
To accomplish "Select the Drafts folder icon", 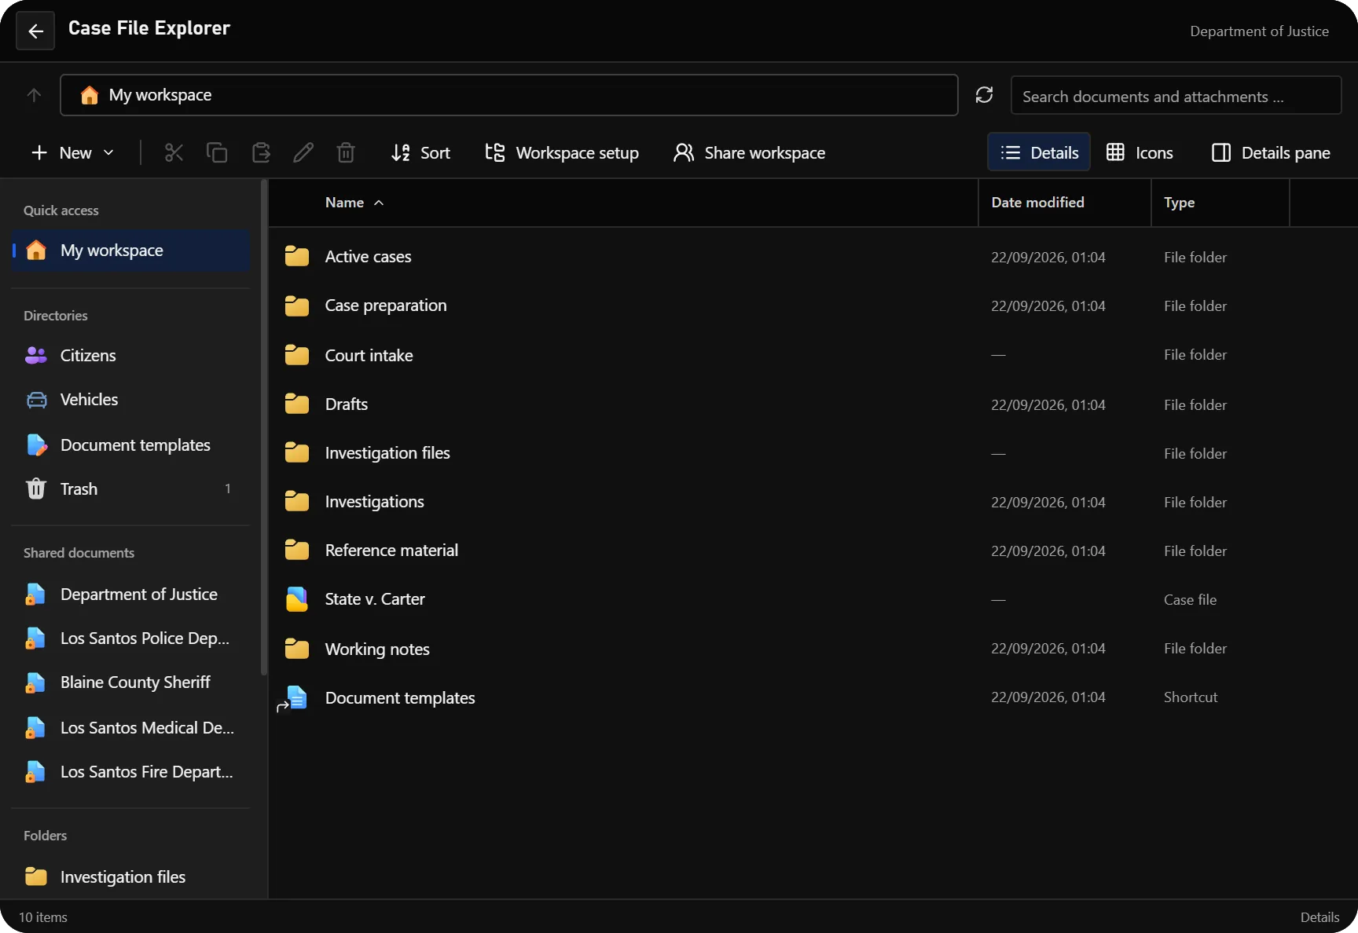I will [297, 404].
